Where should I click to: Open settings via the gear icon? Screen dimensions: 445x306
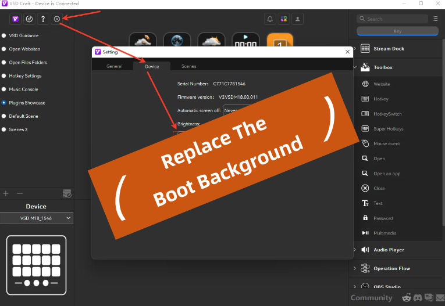pyautogui.click(x=57, y=19)
